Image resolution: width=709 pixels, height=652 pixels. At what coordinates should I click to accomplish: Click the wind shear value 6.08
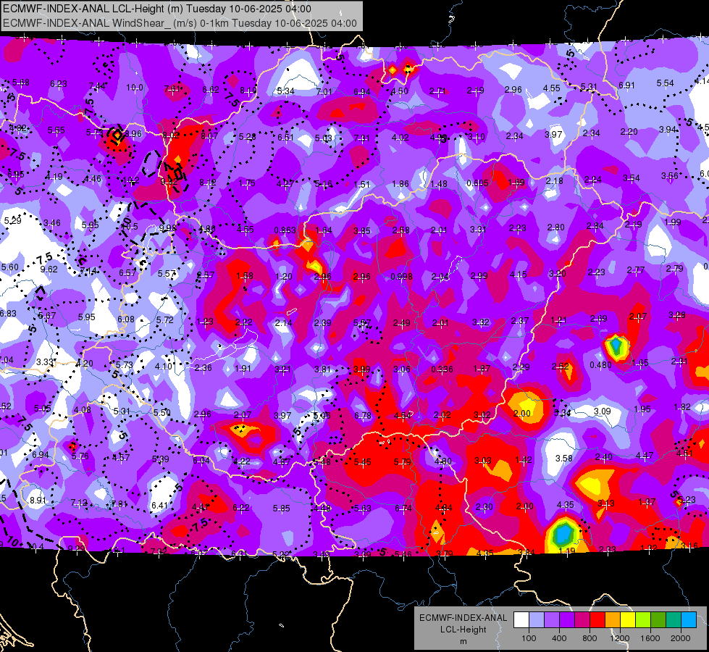[126, 319]
